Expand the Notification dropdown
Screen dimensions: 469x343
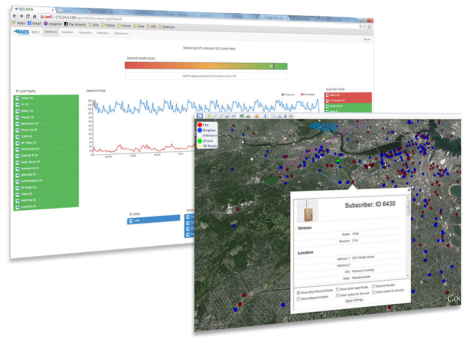103,33
